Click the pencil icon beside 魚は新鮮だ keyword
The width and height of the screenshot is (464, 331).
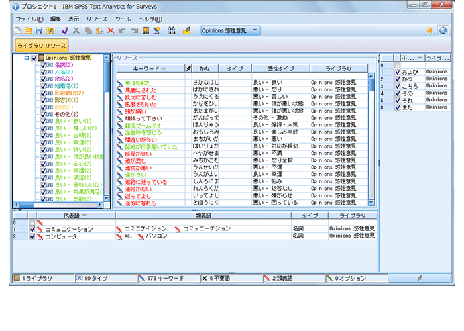(119, 83)
